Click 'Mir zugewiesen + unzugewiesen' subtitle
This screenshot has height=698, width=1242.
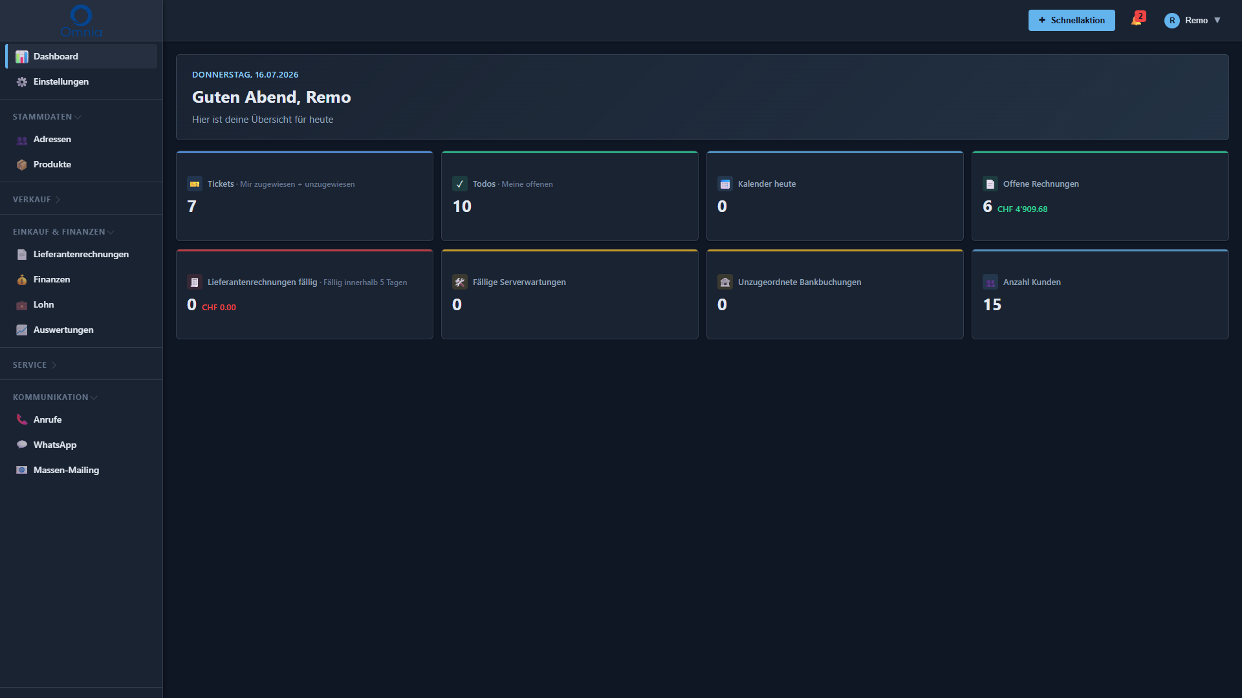(297, 184)
